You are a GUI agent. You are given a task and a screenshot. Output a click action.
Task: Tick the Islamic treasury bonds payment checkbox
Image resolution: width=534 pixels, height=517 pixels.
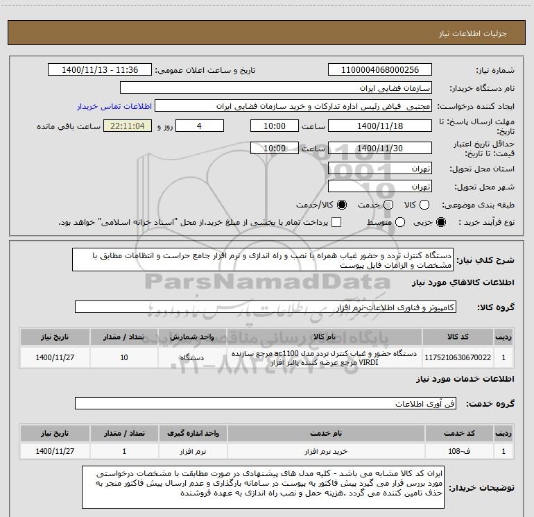(x=336, y=222)
